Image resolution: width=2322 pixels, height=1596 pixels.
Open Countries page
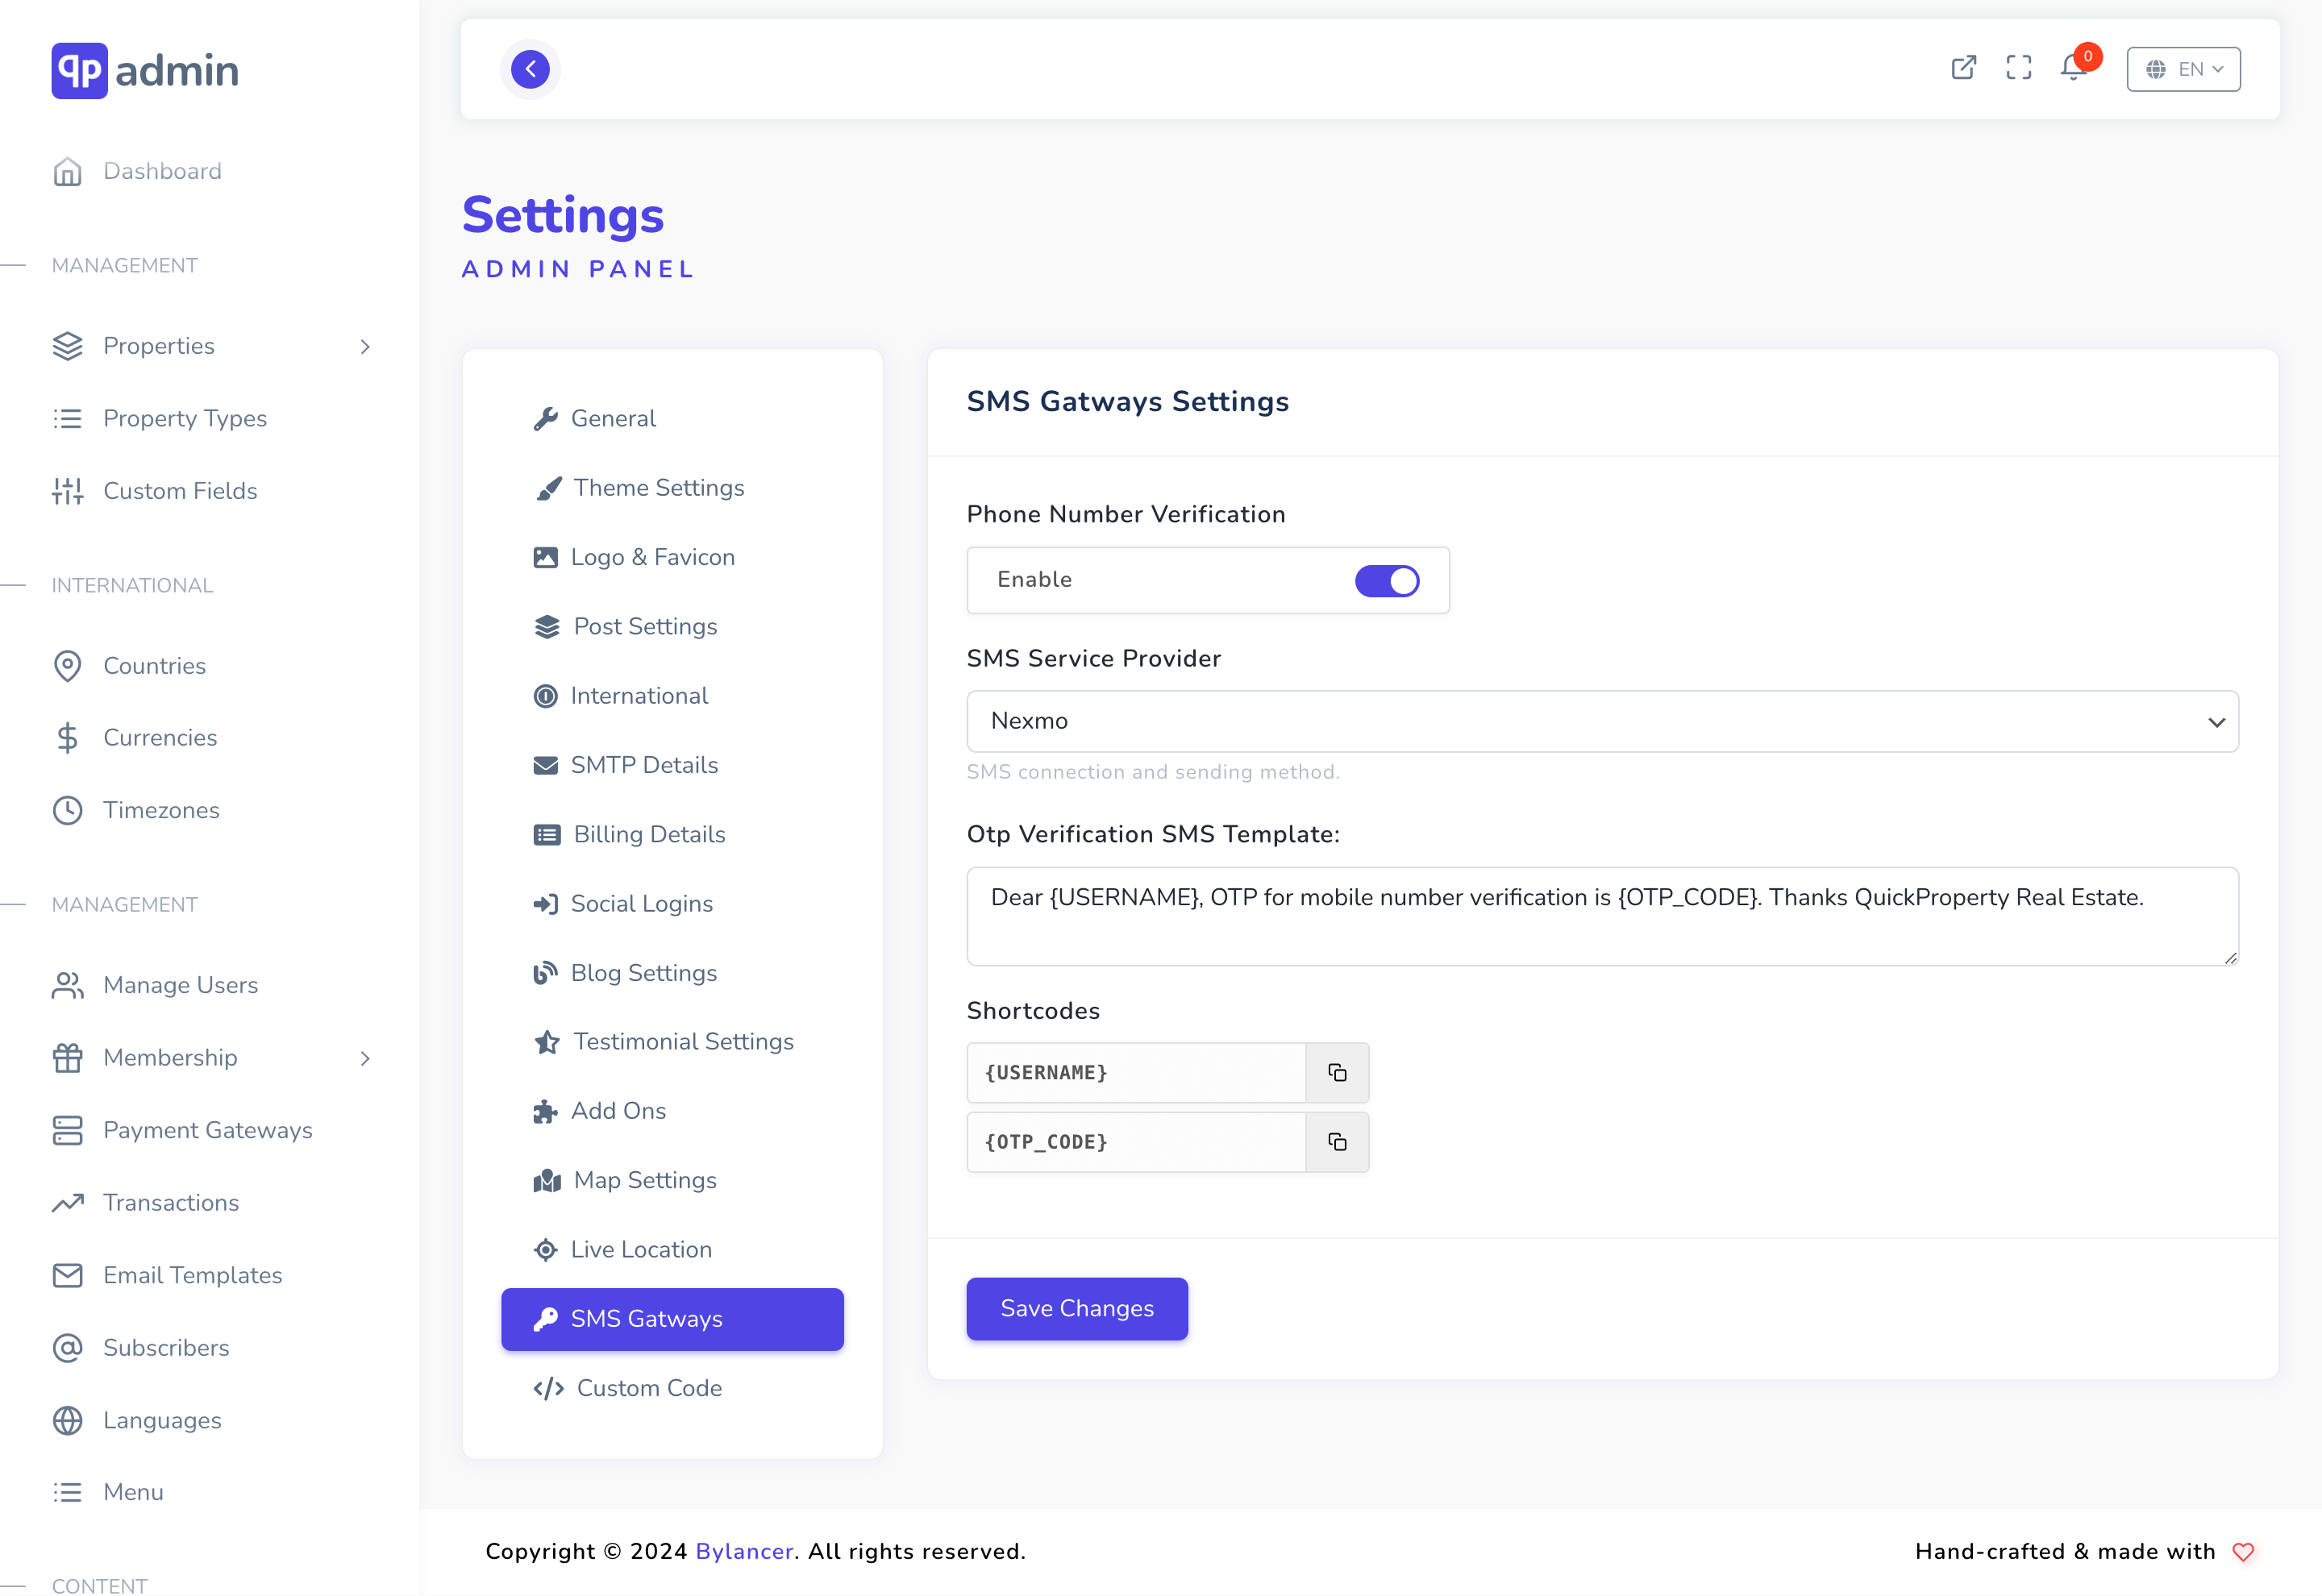point(154,666)
